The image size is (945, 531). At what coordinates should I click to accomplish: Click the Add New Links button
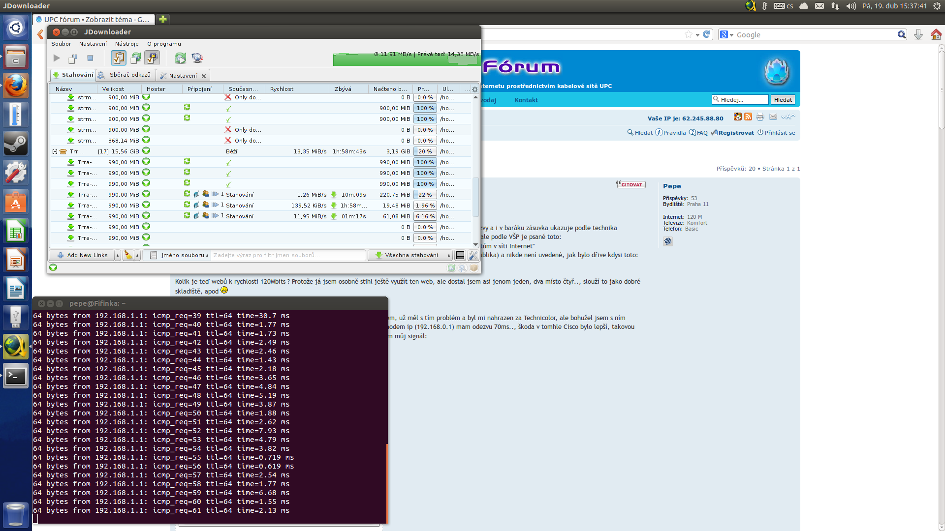pos(83,255)
